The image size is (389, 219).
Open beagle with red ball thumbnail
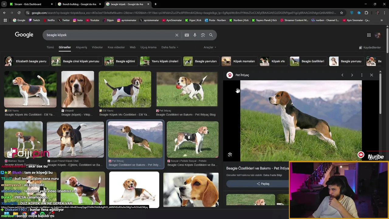[187, 89]
